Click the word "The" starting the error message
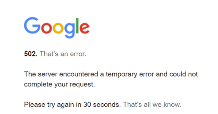The image size is (218, 114). [29, 74]
